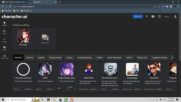
Task: Open more options on Character Assistant card
Action: 32,89
